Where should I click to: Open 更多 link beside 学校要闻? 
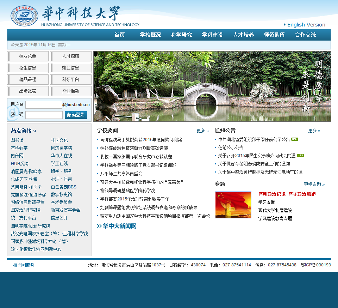(203, 131)
